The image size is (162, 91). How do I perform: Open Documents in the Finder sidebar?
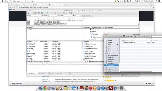pyautogui.click(x=110, y=63)
